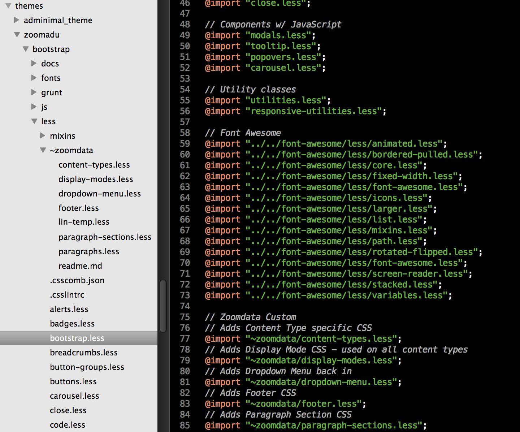Click the rotated-flipped.less import path
The image size is (520, 432).
[362, 252]
